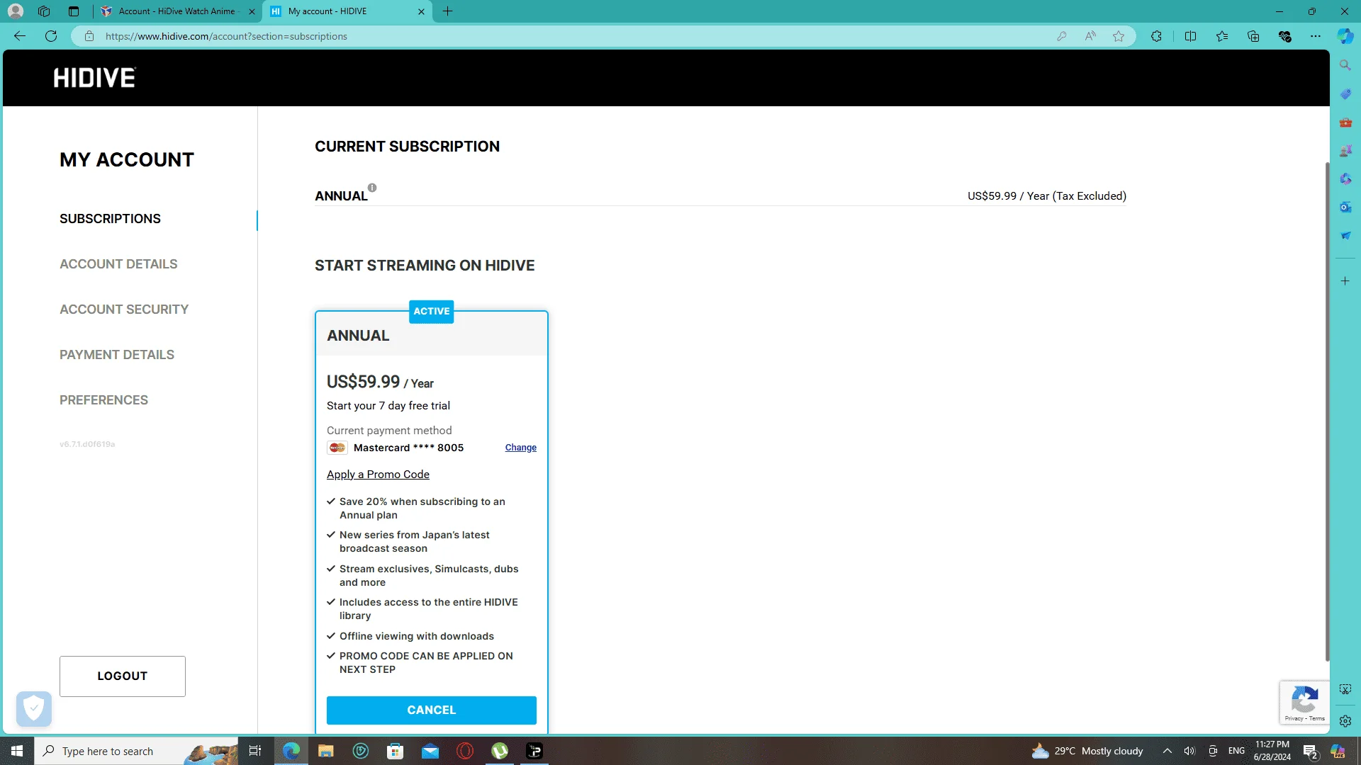This screenshot has width=1361, height=765.
Task: Open sidebar settings gear icon
Action: [x=1345, y=721]
